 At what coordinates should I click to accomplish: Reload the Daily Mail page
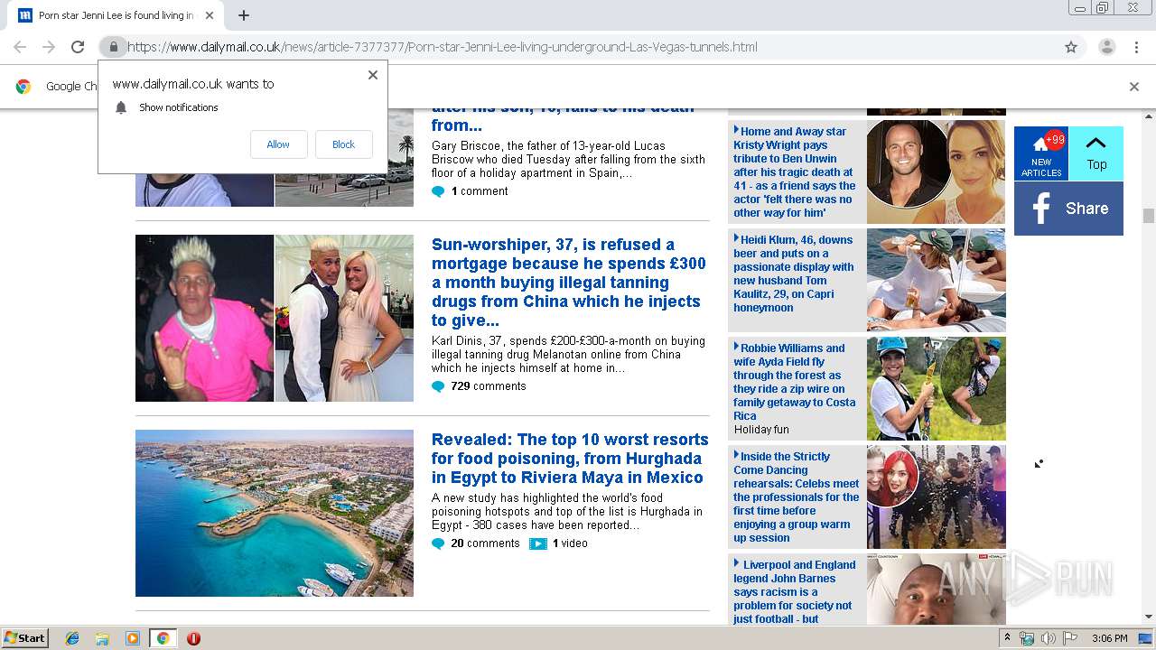coord(78,47)
